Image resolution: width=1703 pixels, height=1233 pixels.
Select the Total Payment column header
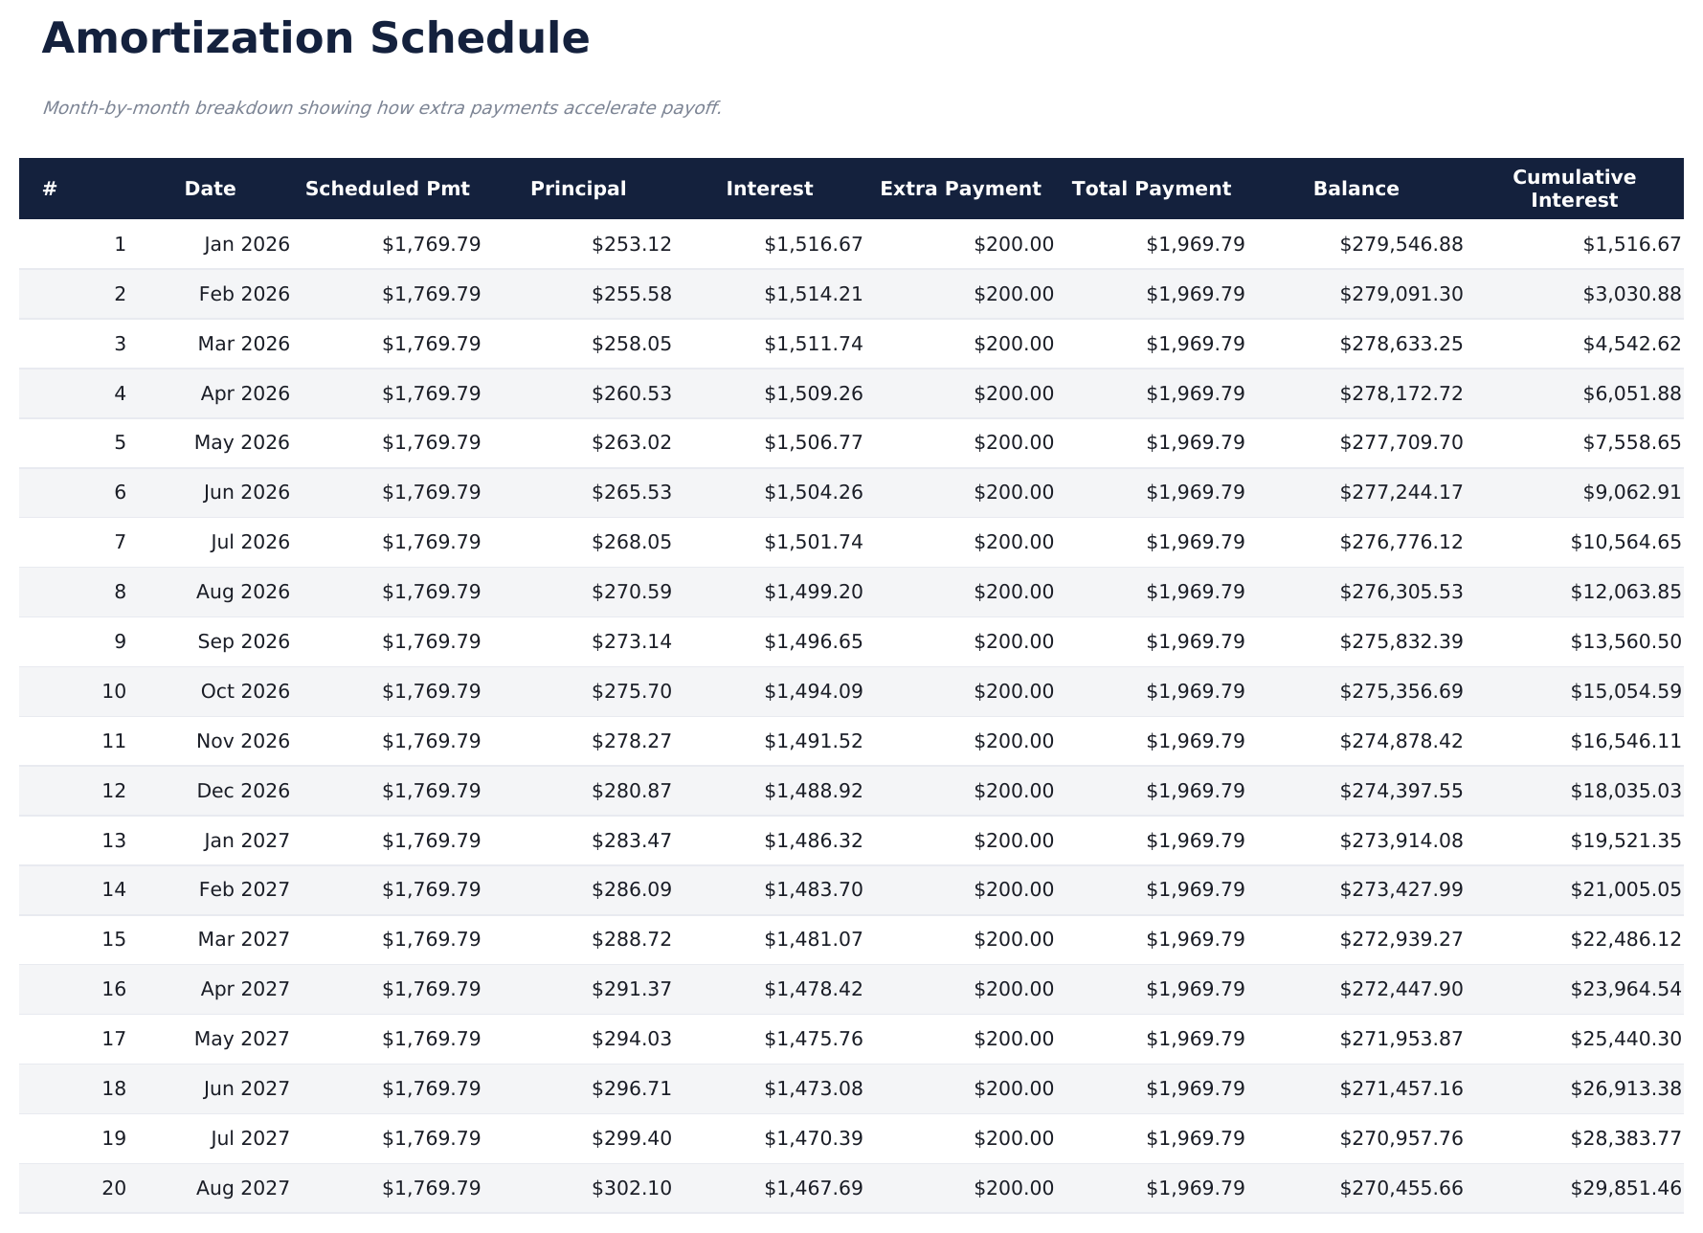1151,189
